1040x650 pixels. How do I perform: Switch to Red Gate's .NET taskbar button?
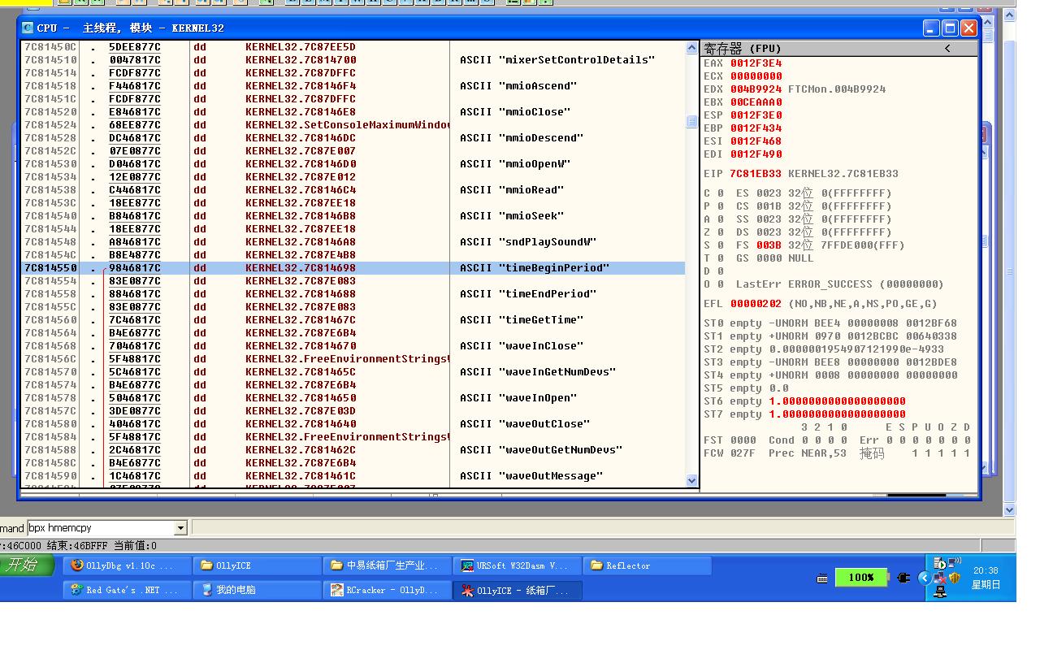pyautogui.click(x=128, y=591)
